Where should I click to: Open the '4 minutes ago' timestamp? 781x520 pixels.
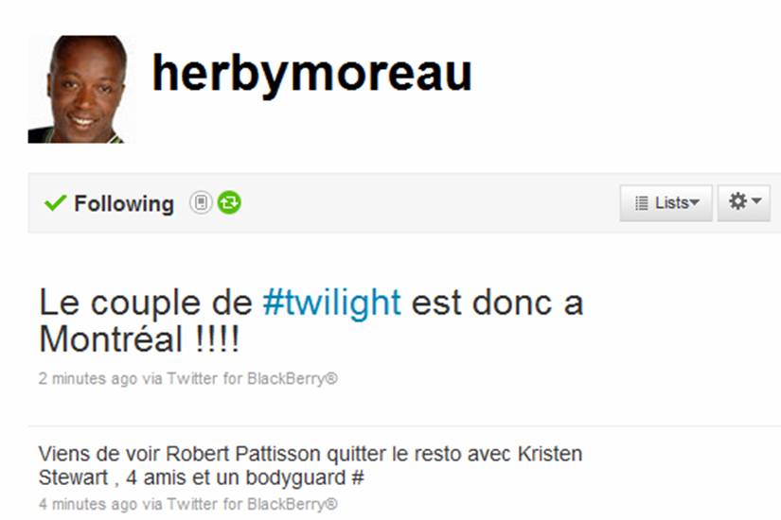pyautogui.click(x=88, y=504)
